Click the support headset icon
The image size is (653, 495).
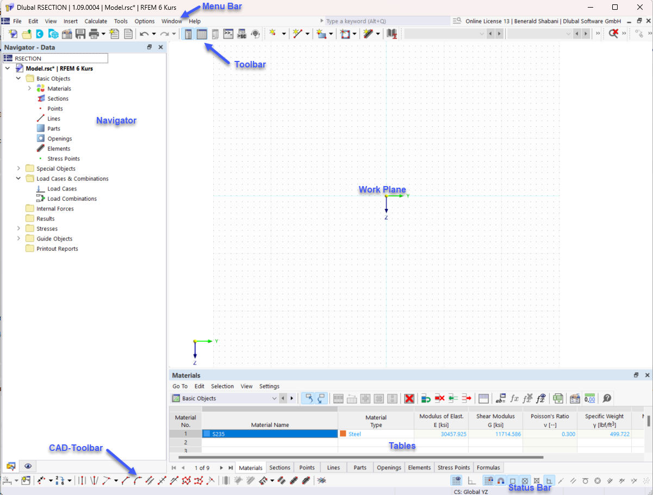(x=256, y=34)
